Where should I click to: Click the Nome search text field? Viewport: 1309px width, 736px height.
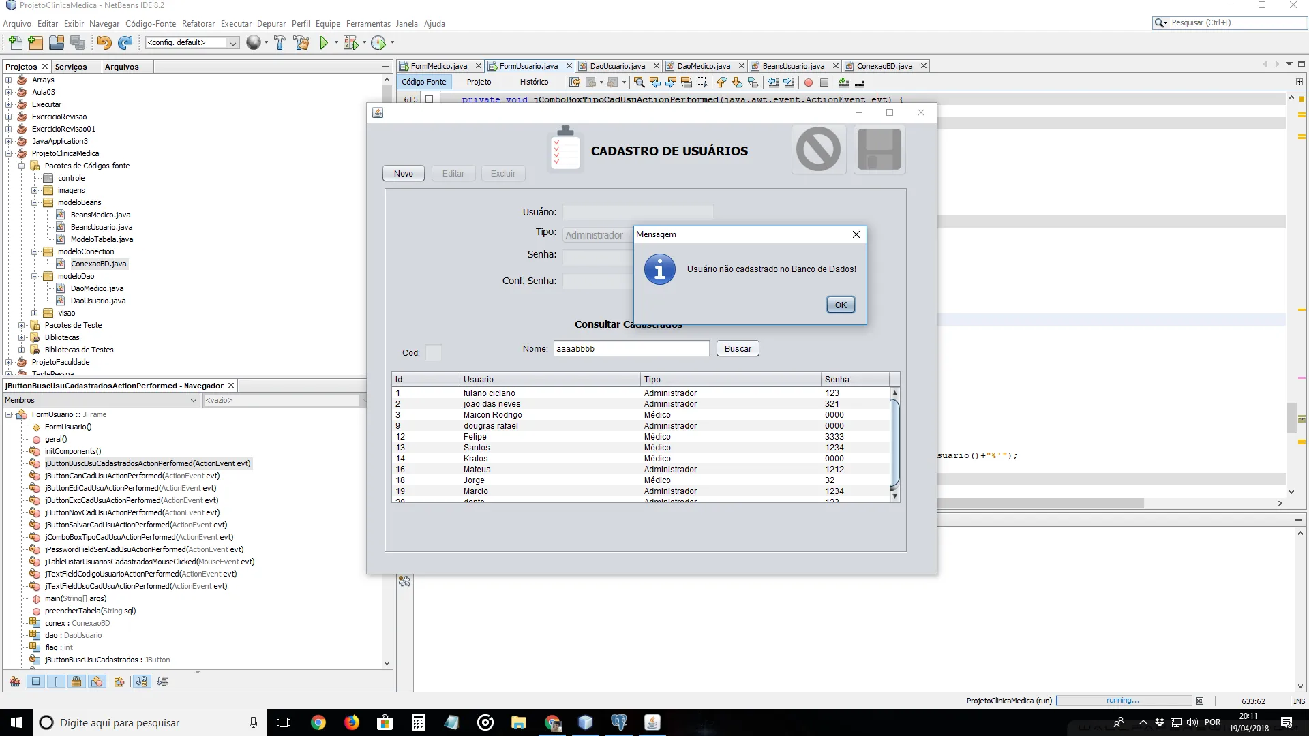tap(631, 349)
